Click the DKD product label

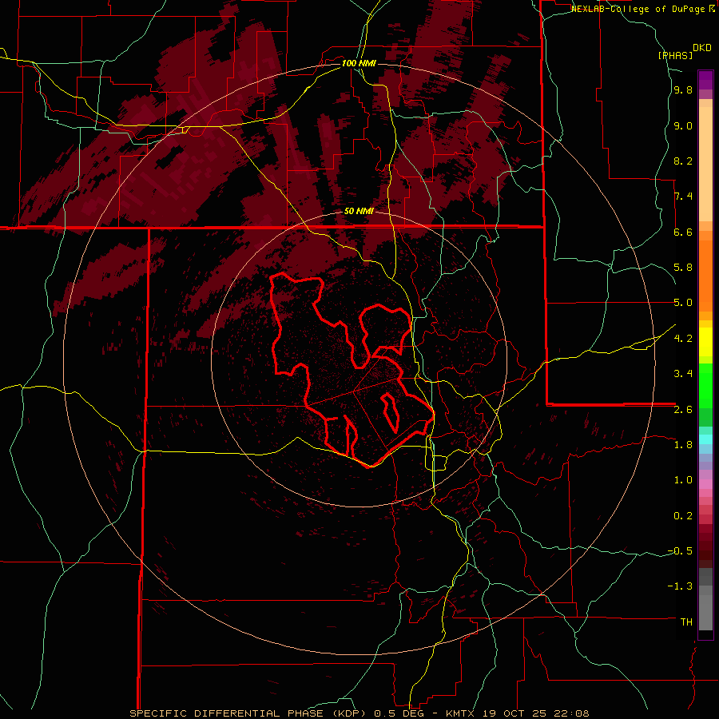click(702, 48)
